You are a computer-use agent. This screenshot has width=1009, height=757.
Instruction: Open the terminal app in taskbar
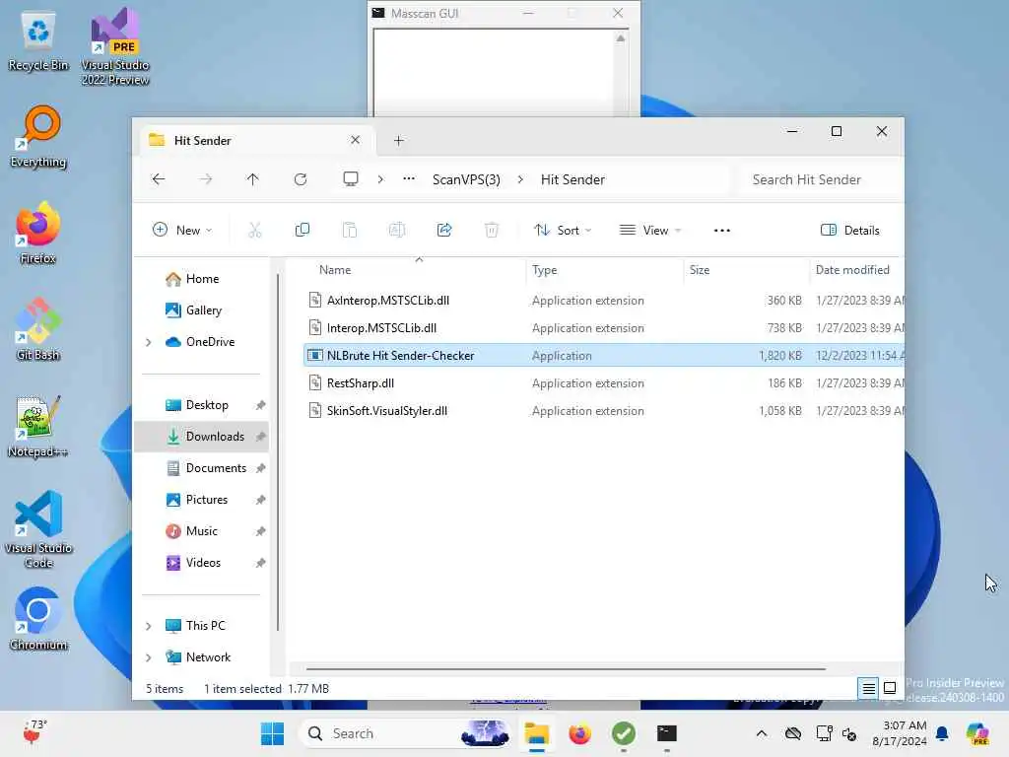click(x=666, y=733)
